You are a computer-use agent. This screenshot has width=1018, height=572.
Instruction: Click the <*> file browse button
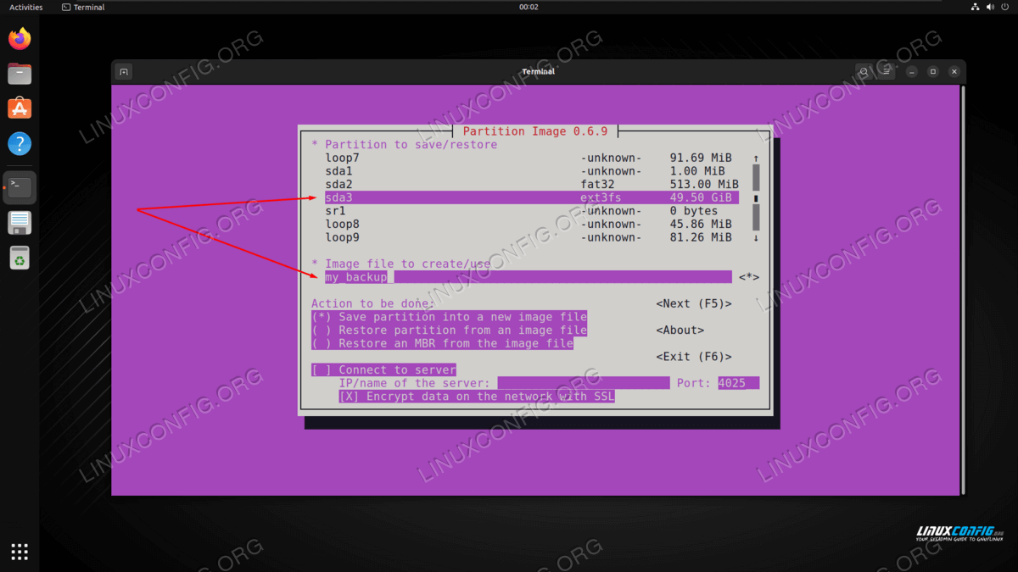coord(749,277)
